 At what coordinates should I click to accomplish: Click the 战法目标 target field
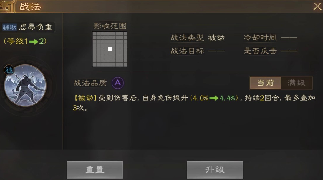pyautogui.click(x=198, y=51)
